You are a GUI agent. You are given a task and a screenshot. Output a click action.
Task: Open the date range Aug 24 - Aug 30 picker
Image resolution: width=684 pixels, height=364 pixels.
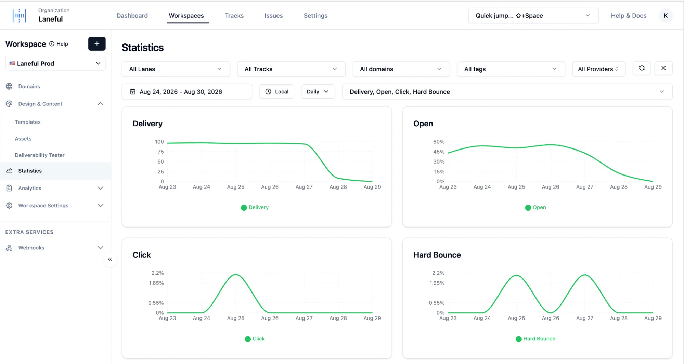click(x=187, y=92)
